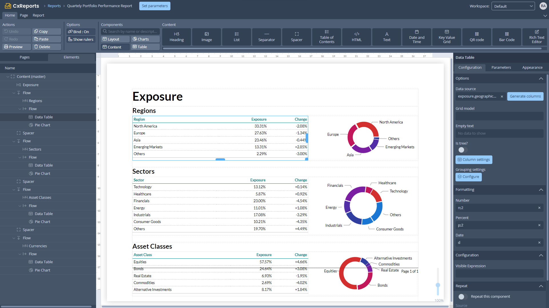Screen dimensions: 549x308
Task: Insert an HTML component
Action: pyautogui.click(x=356, y=37)
